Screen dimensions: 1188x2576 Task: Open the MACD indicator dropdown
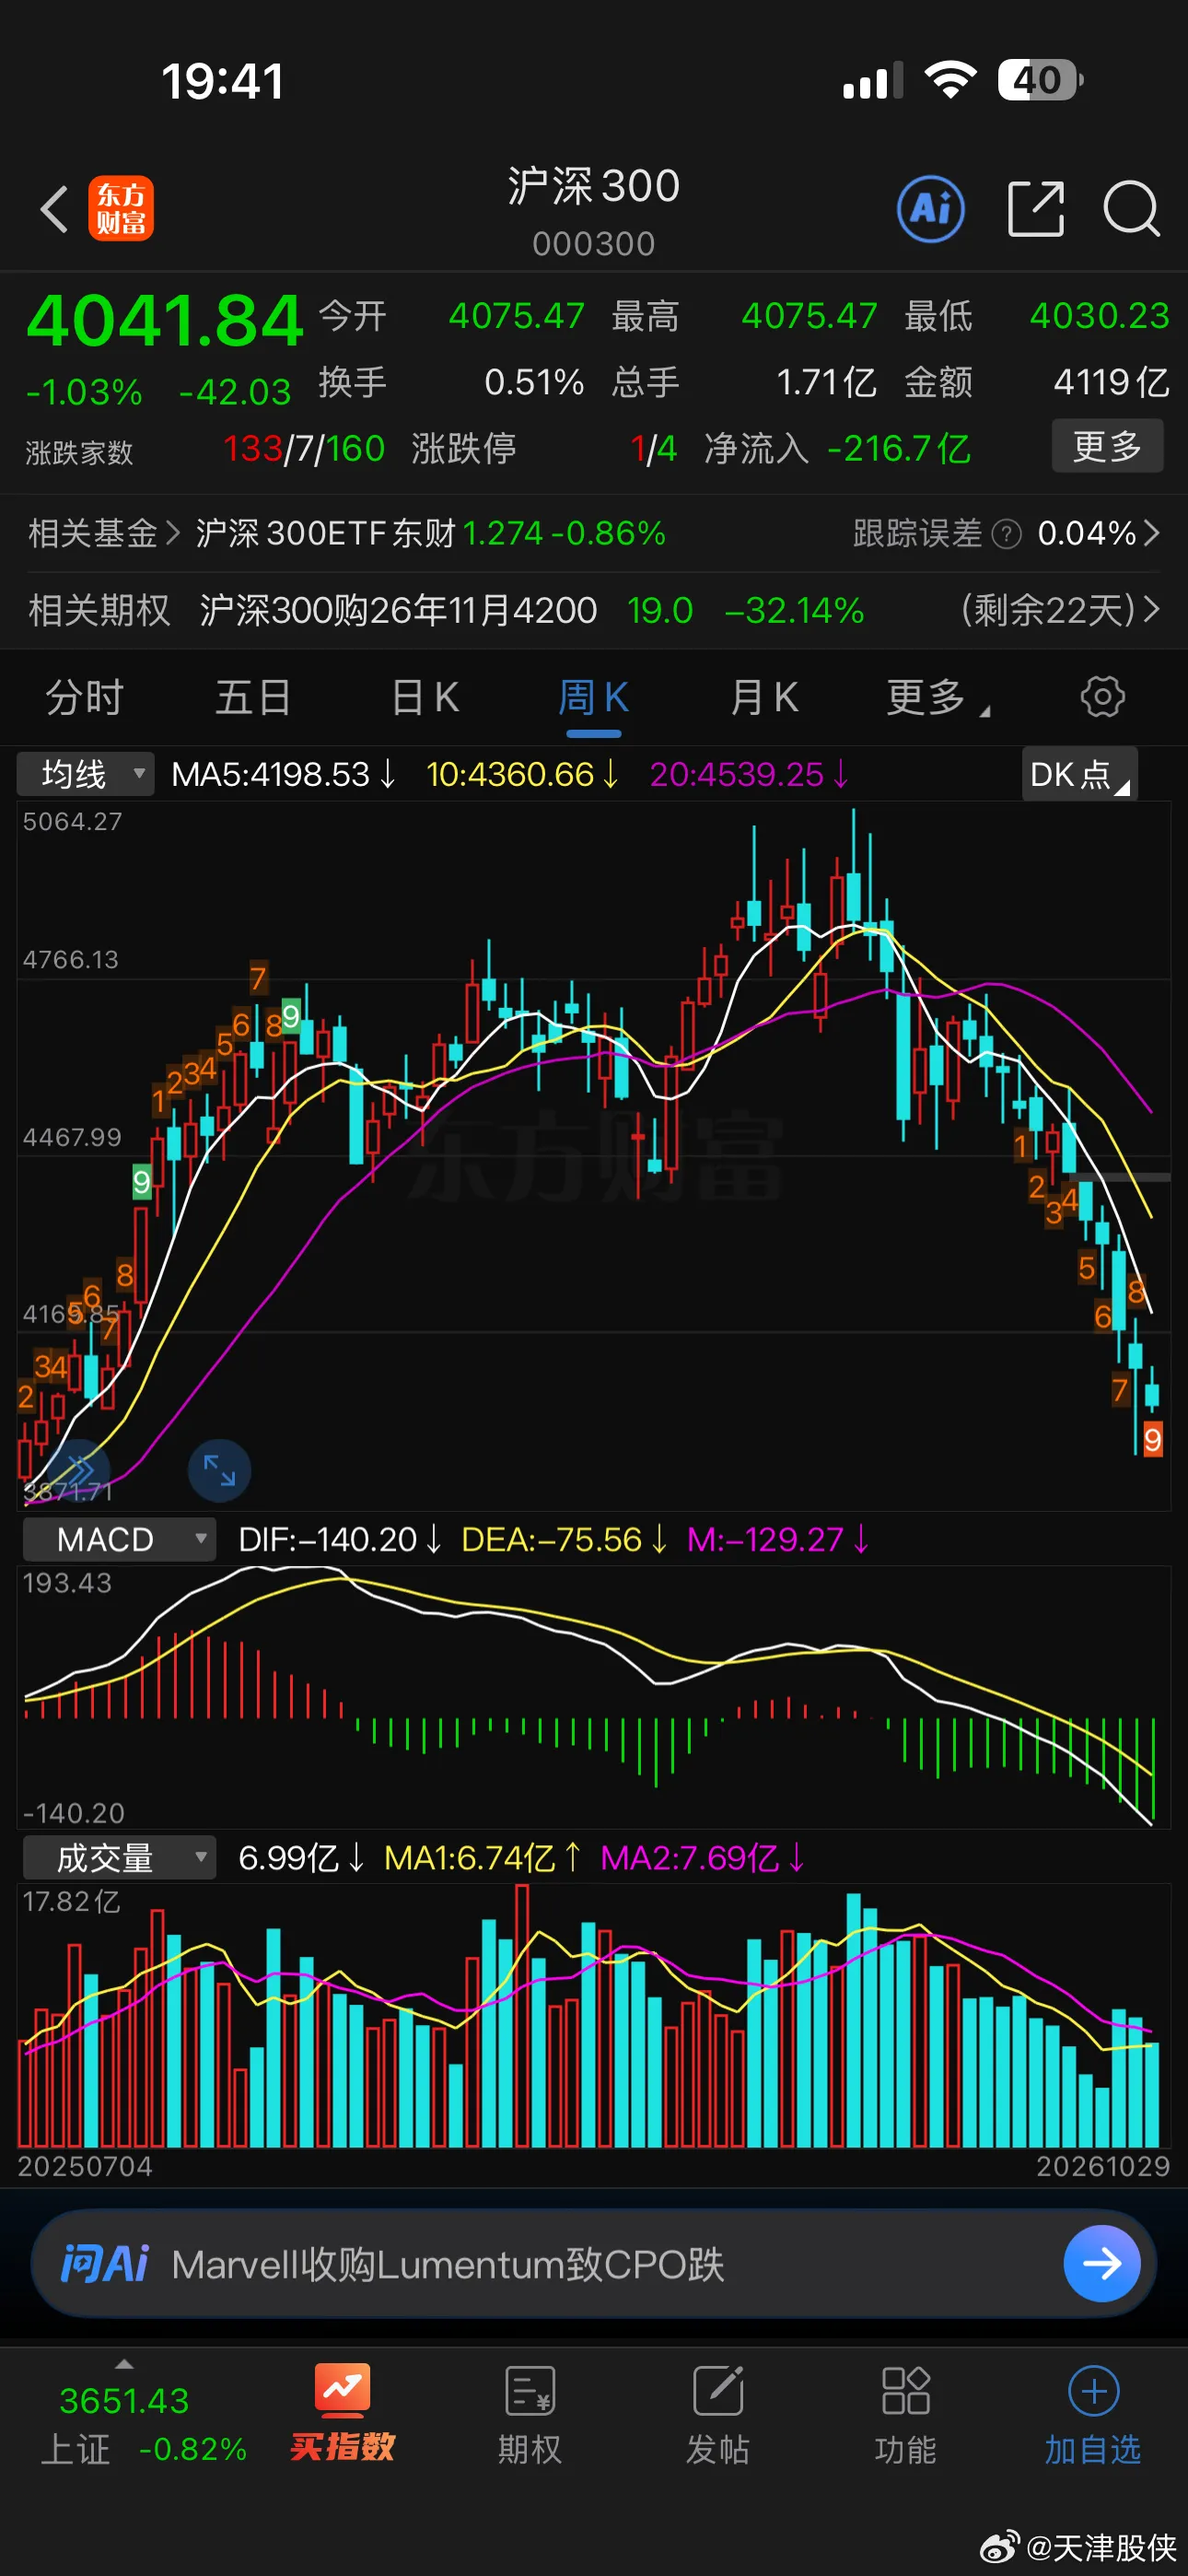120,1539
